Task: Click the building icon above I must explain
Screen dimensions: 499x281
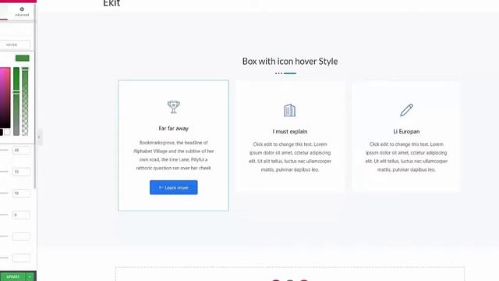Action: (289, 110)
